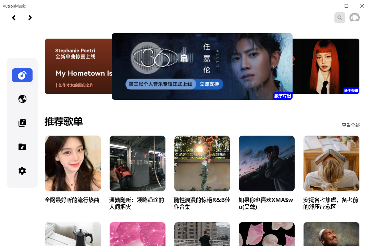The width and height of the screenshot is (370, 246).
Task: Open 查看全部 to see all playlists
Action: click(x=350, y=125)
